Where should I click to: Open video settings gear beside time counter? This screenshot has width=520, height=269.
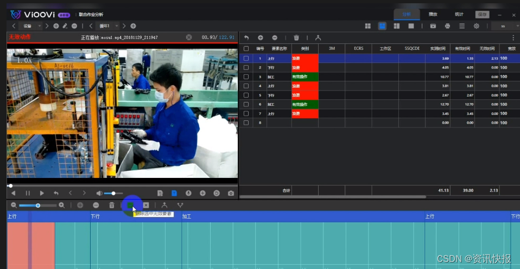[189, 37]
